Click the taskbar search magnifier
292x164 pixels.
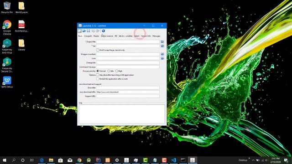click(14, 160)
